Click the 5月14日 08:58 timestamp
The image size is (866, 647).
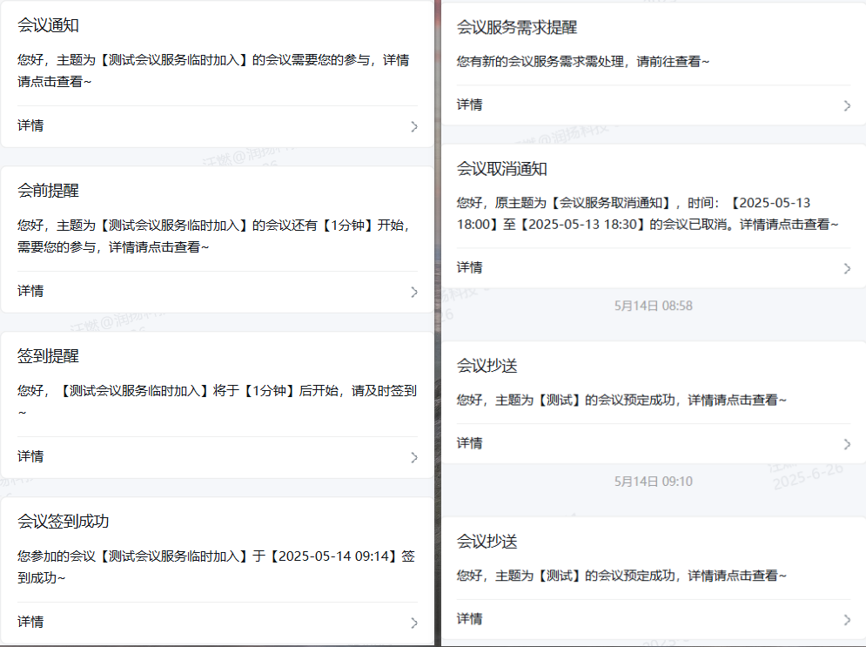click(x=653, y=306)
